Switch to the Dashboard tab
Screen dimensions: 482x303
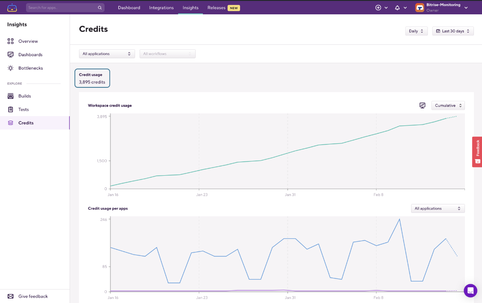[129, 8]
